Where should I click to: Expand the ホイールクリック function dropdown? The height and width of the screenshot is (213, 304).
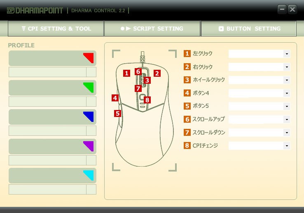pos(259,80)
